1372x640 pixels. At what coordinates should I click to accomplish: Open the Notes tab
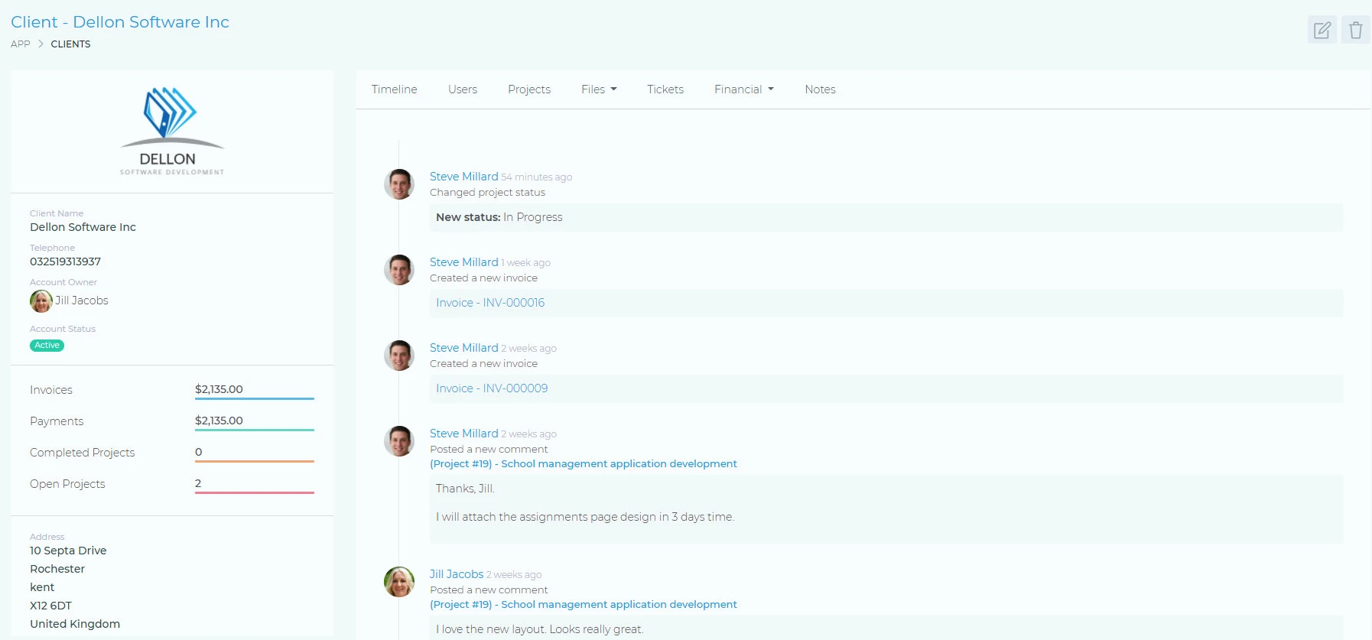[820, 89]
